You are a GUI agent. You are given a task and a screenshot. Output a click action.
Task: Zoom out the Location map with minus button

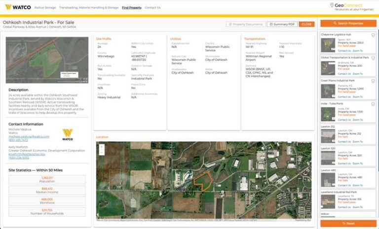coord(102,153)
